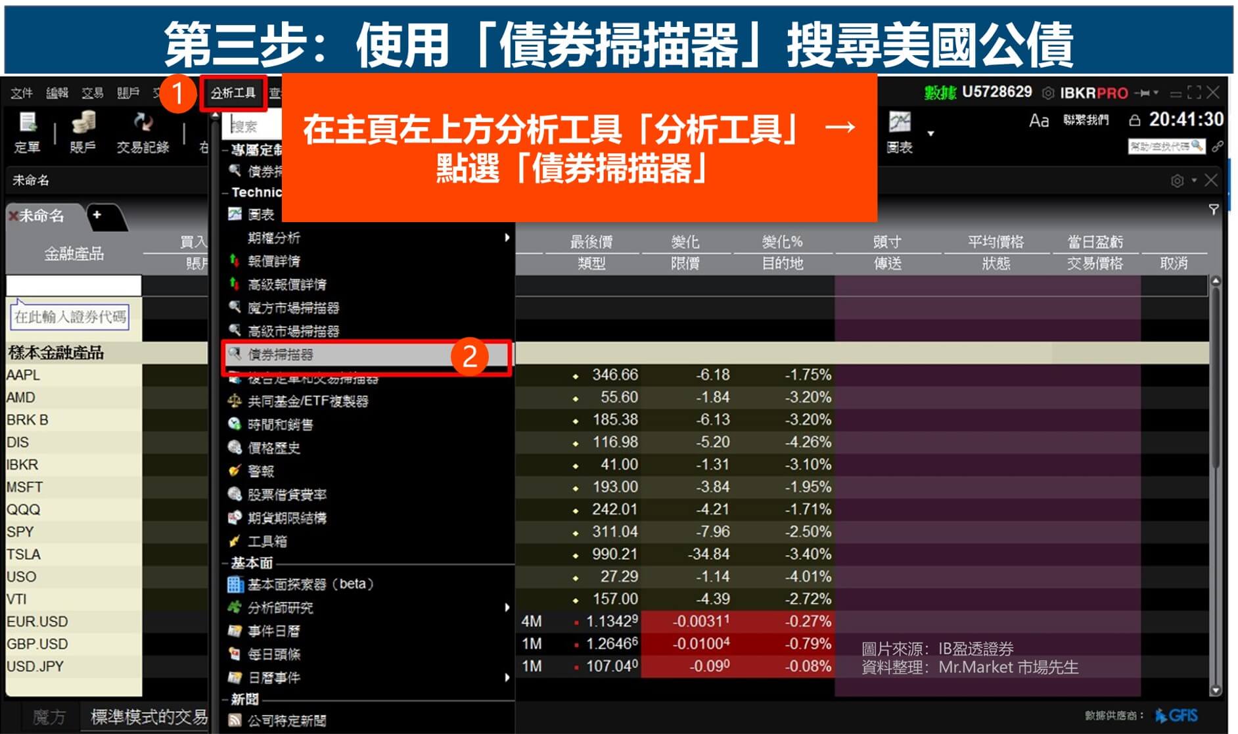The image size is (1238, 734).
Task: Click the 定單 toolbar icon
Action: click(x=27, y=132)
